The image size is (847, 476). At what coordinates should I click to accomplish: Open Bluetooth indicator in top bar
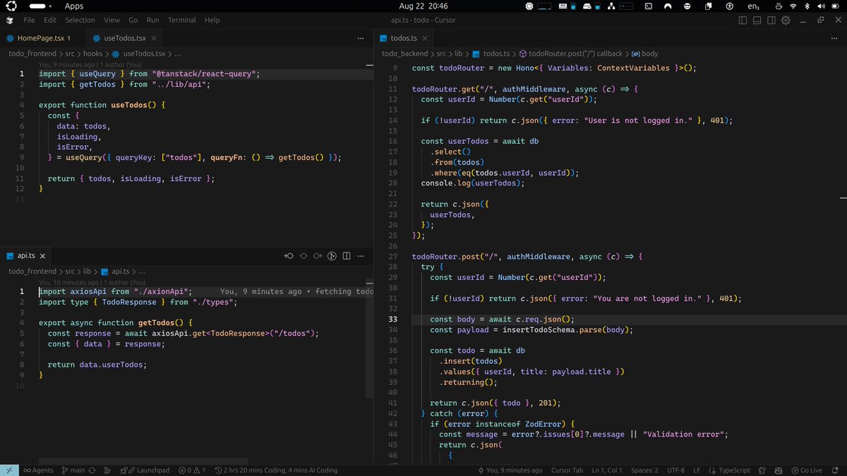(x=807, y=6)
